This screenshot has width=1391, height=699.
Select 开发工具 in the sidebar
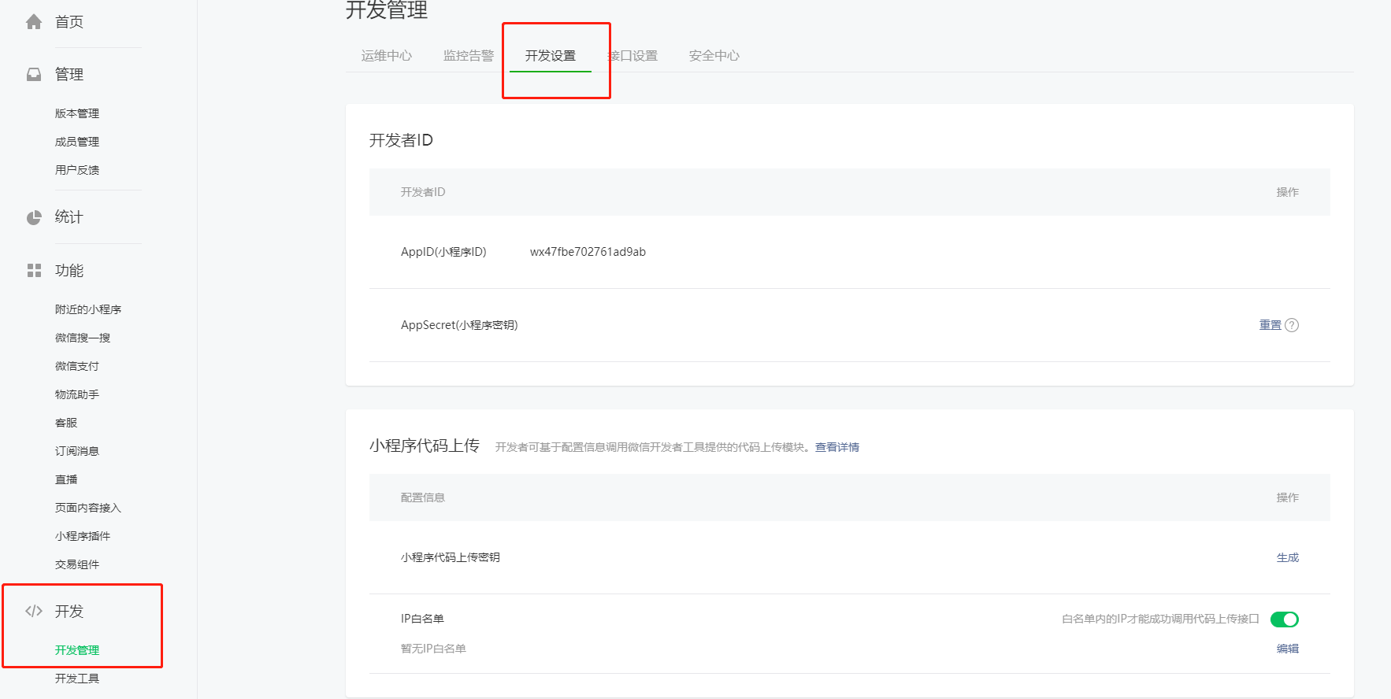[77, 679]
